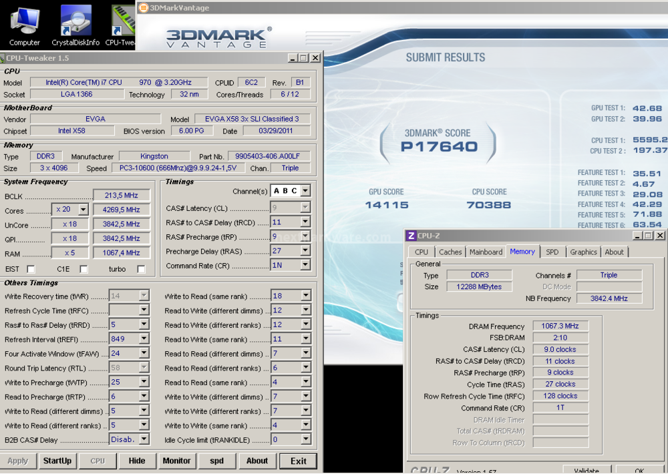This screenshot has width=668, height=474.
Task: Open the Channel(s) A B C dropdown
Action: [x=305, y=191]
